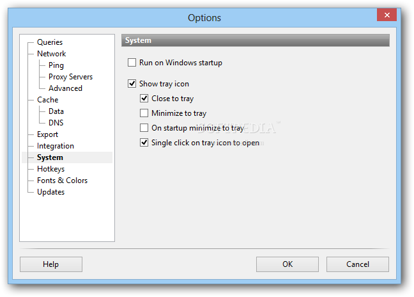The image size is (414, 297).
Task: Select System in the options tree
Action: 50,157
